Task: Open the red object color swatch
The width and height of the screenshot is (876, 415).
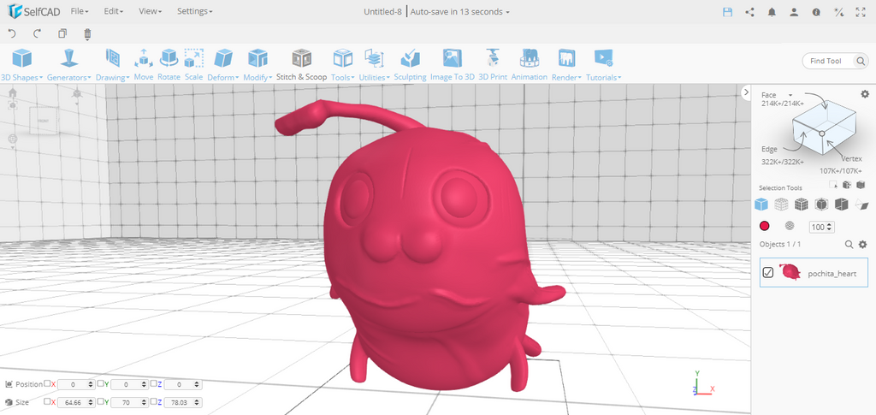Action: (x=764, y=226)
